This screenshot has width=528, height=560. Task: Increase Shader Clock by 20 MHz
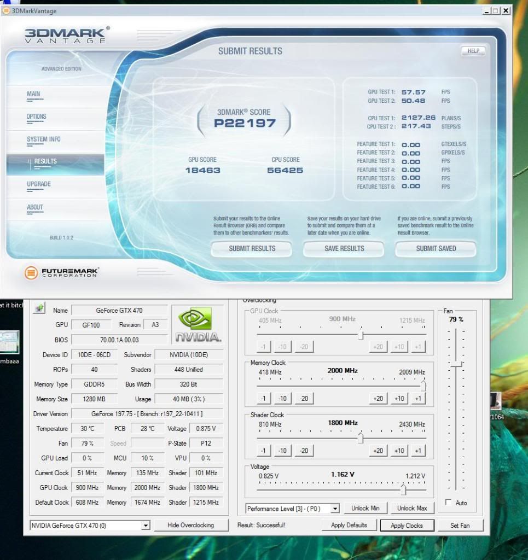point(378,451)
